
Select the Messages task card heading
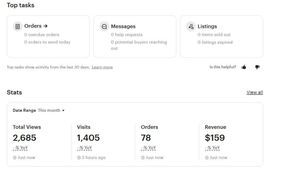click(123, 26)
